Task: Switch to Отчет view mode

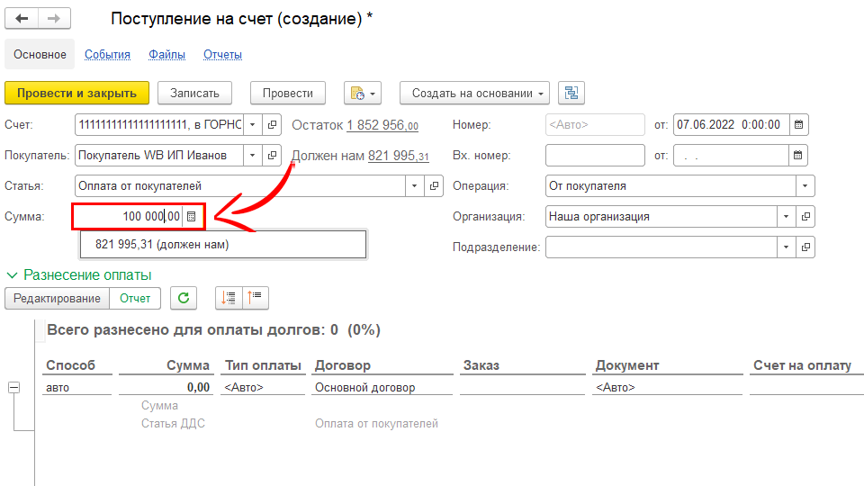Action: [135, 298]
